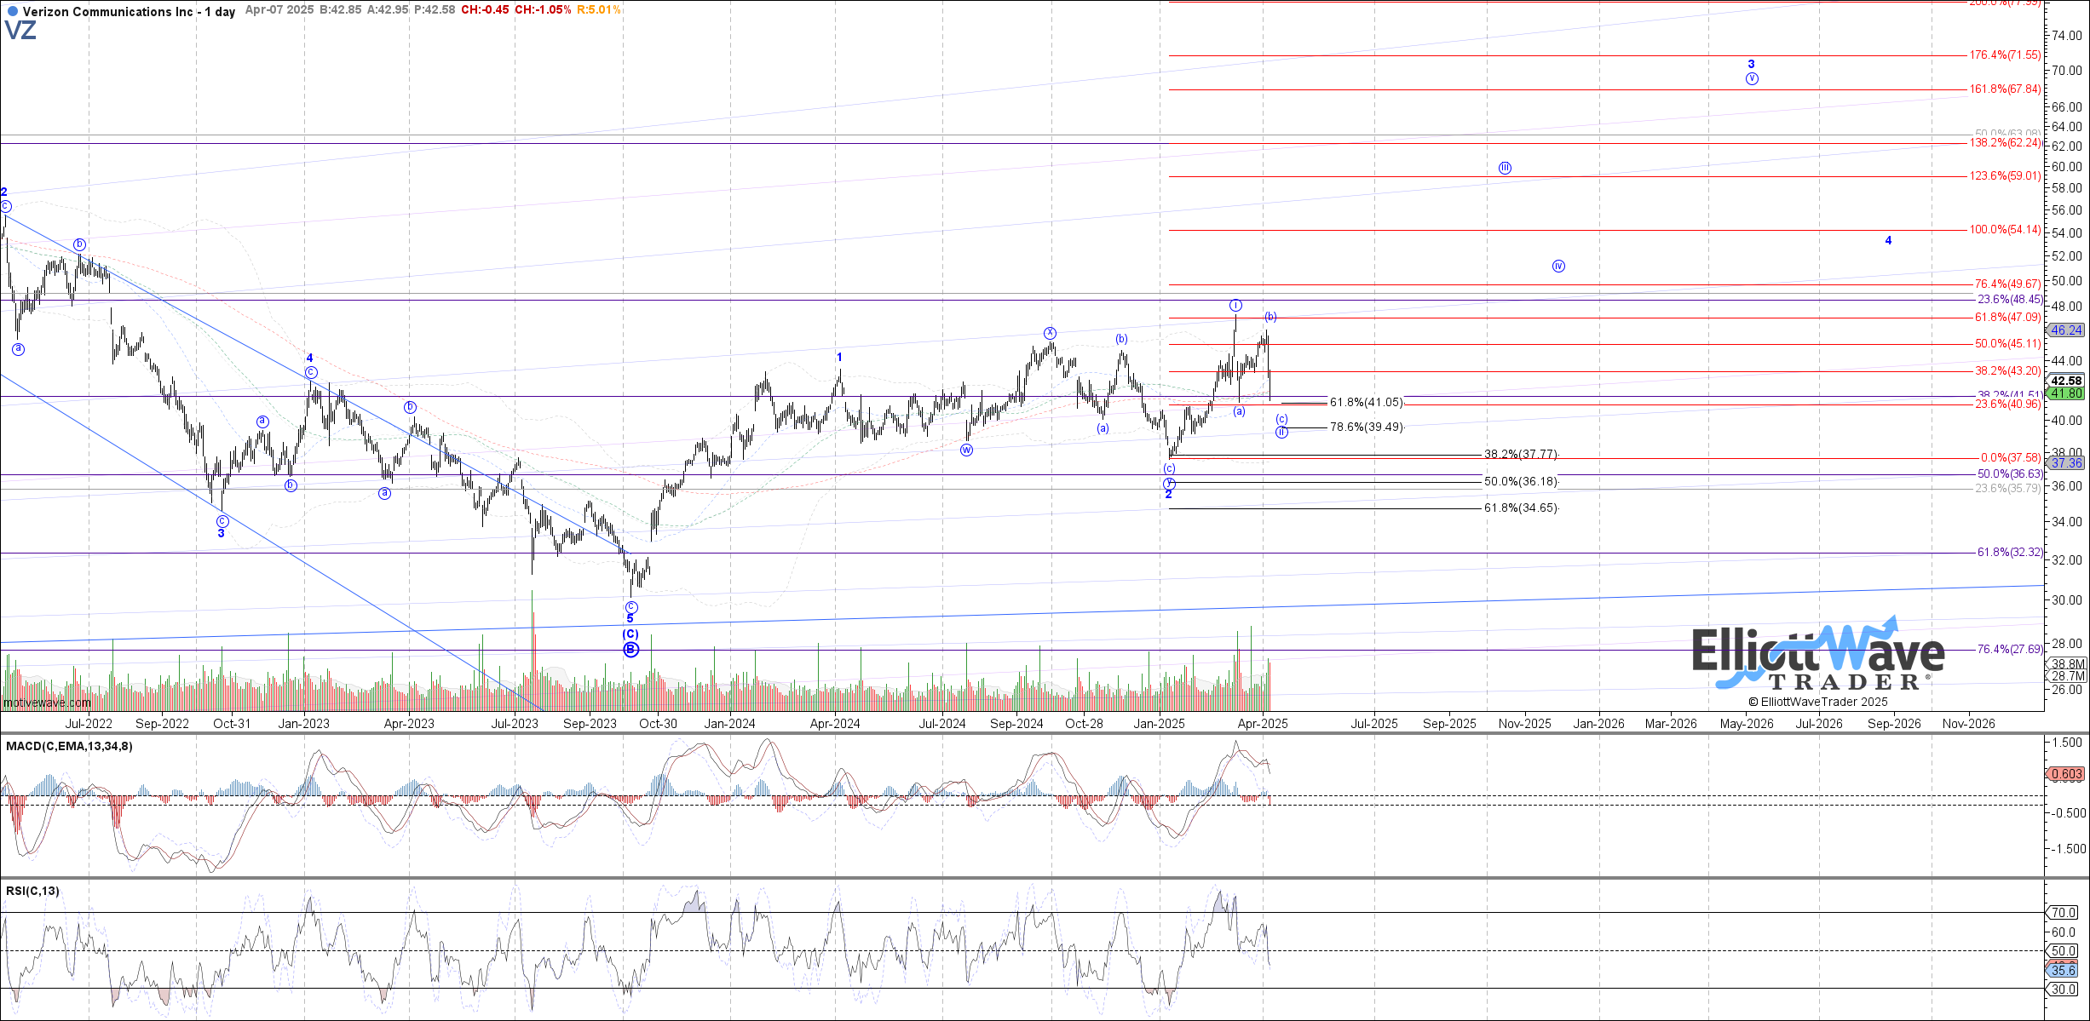Click the Apr-2025 date axis label
The height and width of the screenshot is (1021, 2090).
click(x=1263, y=724)
